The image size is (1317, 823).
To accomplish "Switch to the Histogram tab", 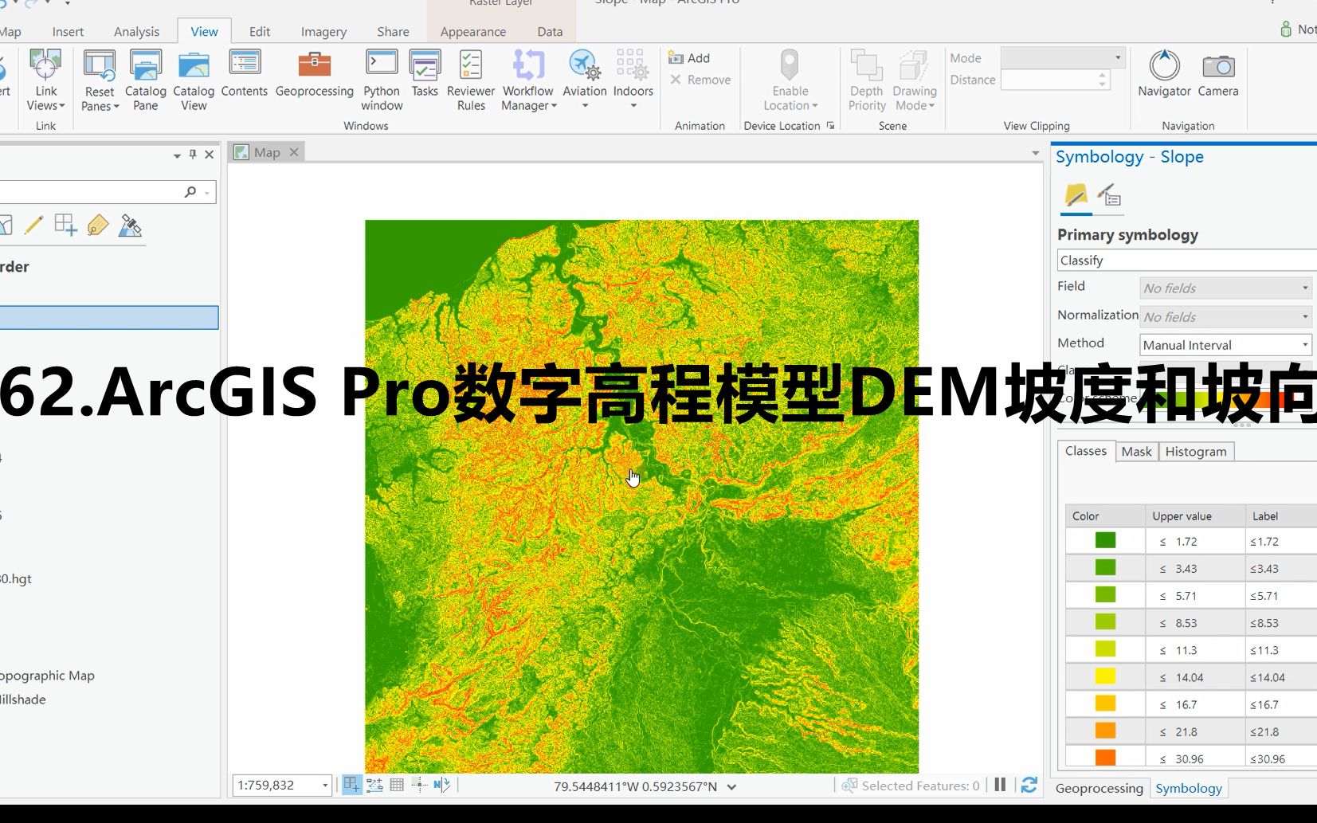I will 1196,452.
